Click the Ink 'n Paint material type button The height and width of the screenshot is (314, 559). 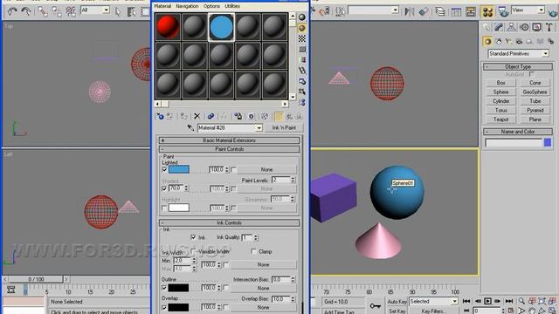284,128
